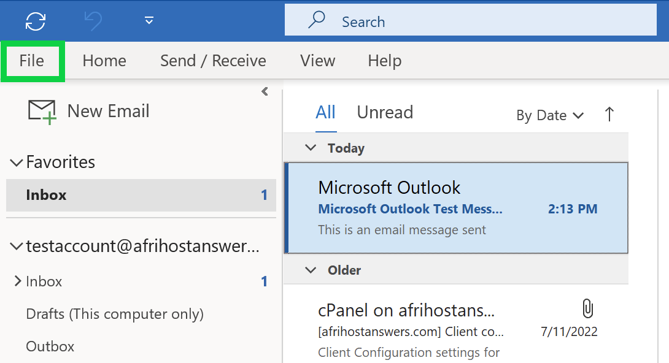Collapse the Favorites section
The image size is (669, 363).
(16, 162)
